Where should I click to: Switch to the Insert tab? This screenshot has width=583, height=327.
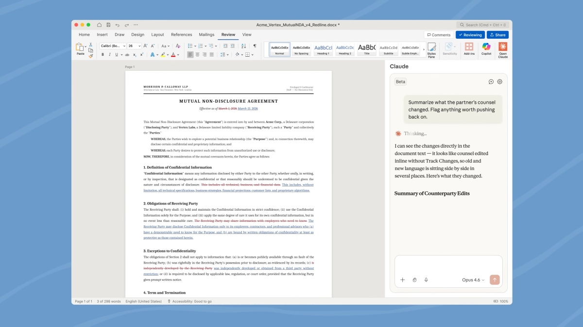[102, 35]
